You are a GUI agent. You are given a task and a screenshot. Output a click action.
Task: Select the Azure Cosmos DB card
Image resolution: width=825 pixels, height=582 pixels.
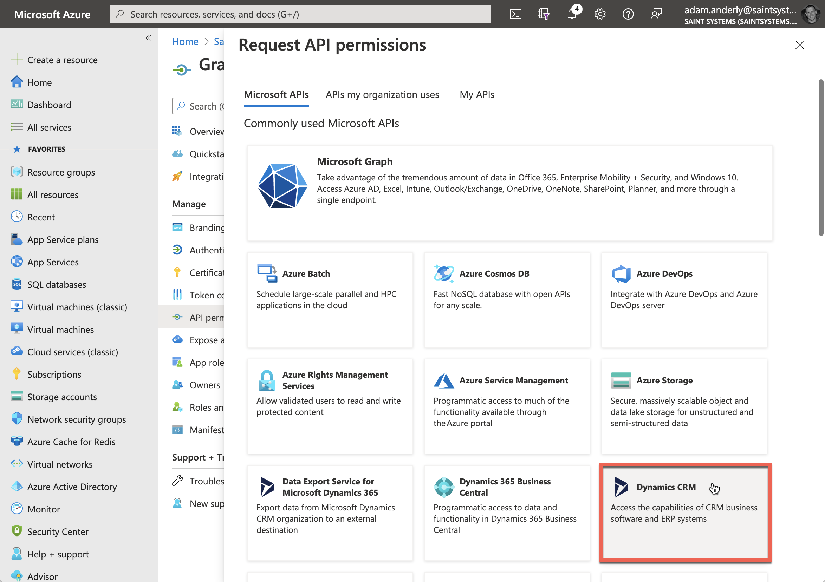(x=507, y=300)
